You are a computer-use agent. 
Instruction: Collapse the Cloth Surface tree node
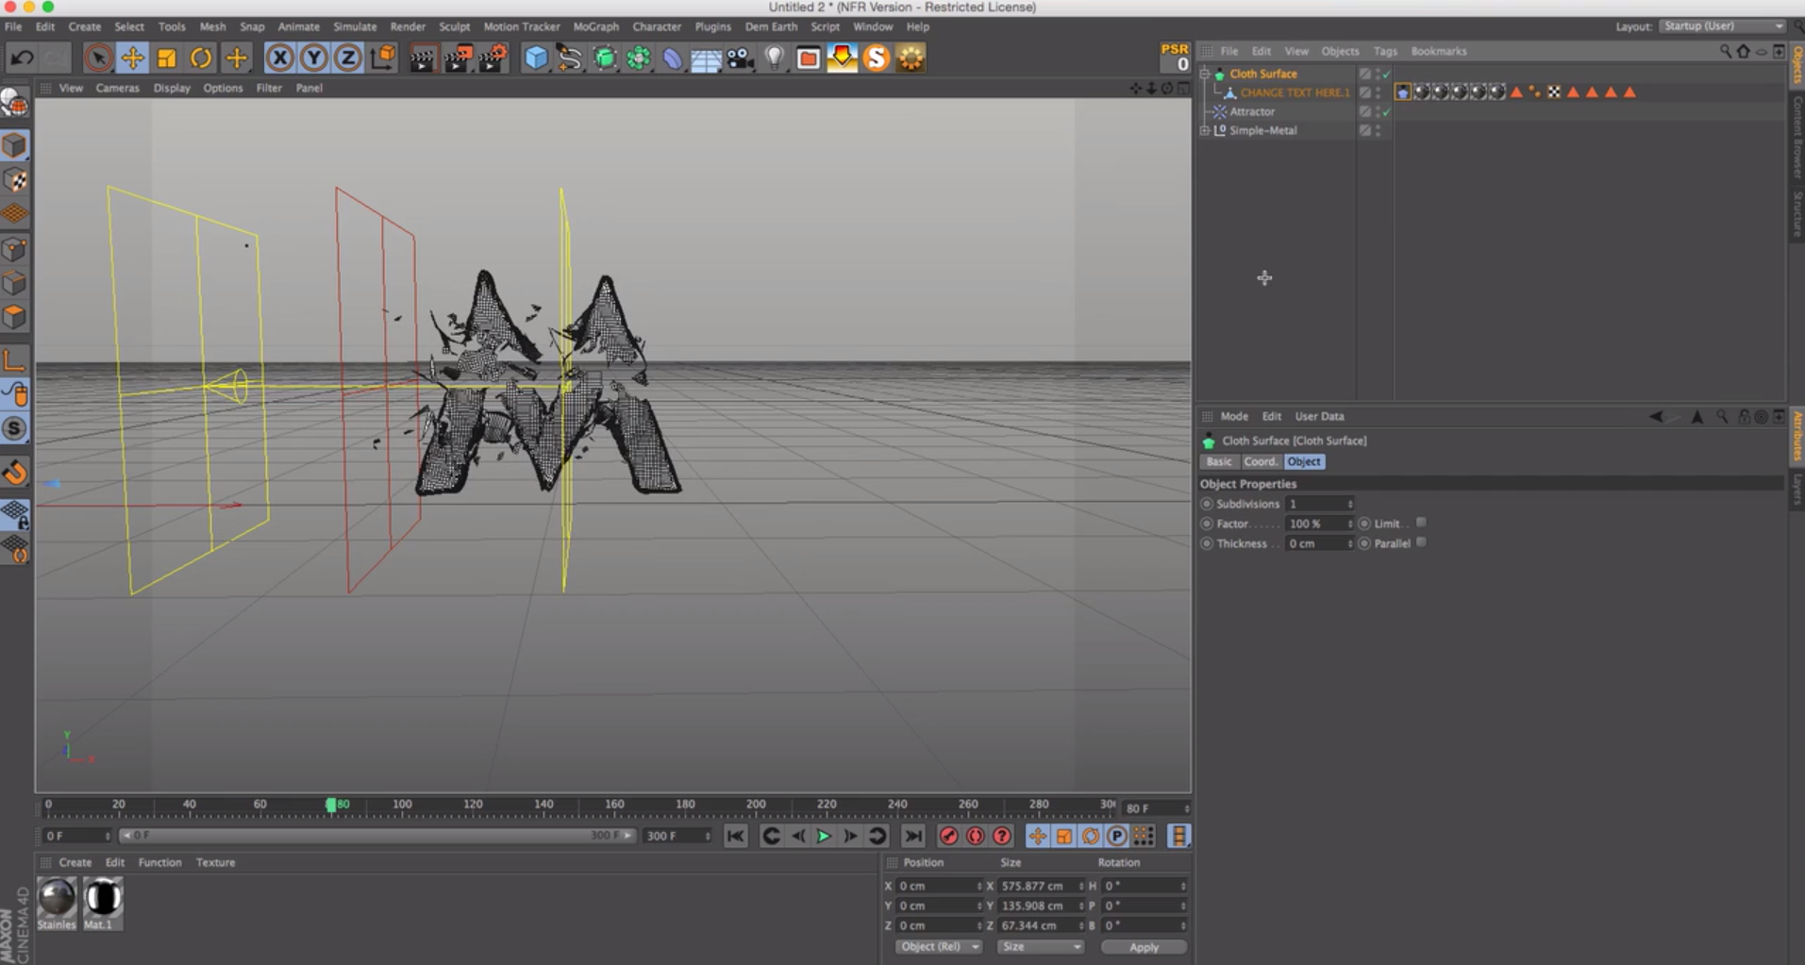point(1205,74)
